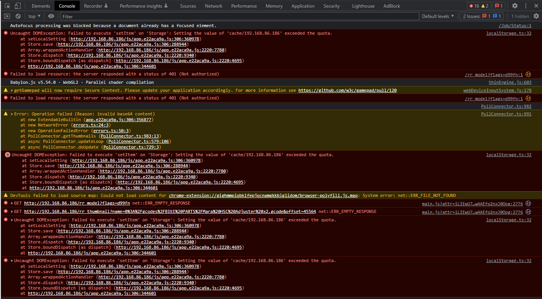The height and width of the screenshot is (299, 542).
Task: Follow the github.com/w3c/gamepad/pull/120 link
Action: [347, 91]
